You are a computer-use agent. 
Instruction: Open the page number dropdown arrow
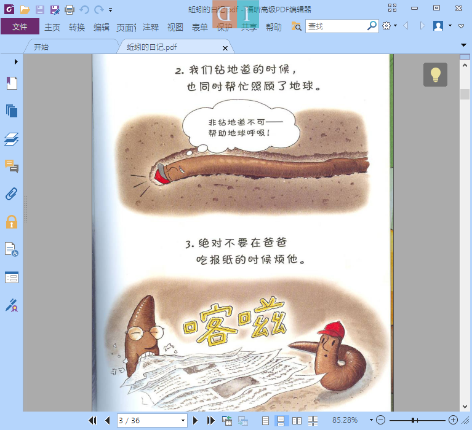click(x=183, y=420)
